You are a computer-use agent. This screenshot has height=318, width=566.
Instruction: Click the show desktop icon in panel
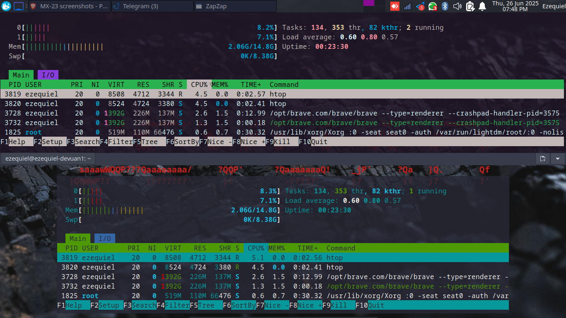[x=19, y=6]
